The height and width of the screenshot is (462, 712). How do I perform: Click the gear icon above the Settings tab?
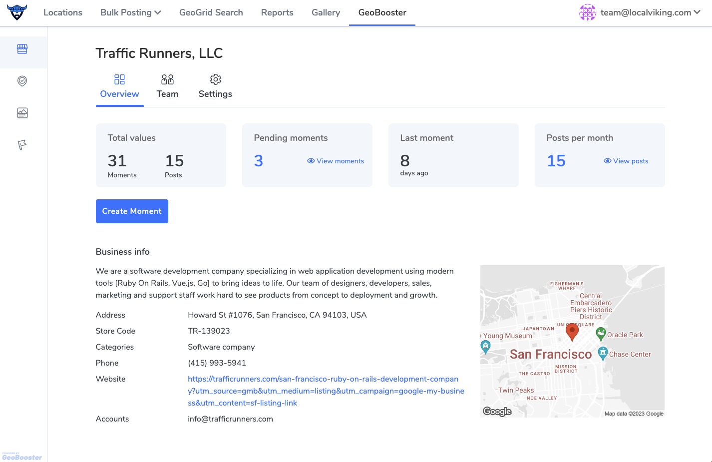click(x=215, y=79)
